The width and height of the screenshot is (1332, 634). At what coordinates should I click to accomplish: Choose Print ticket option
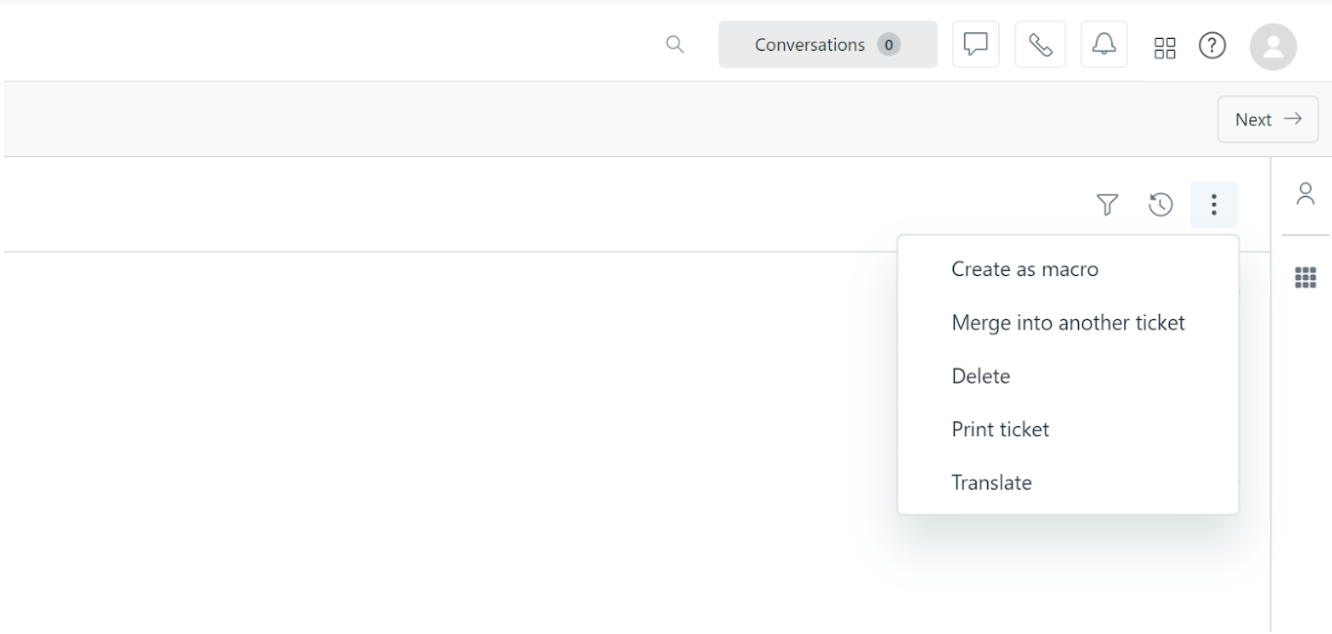(1000, 429)
